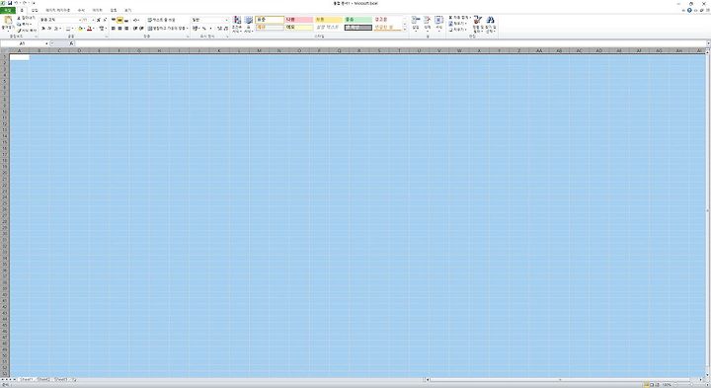Open the Data ribbon tab
This screenshot has height=388, width=711.
tap(97, 10)
